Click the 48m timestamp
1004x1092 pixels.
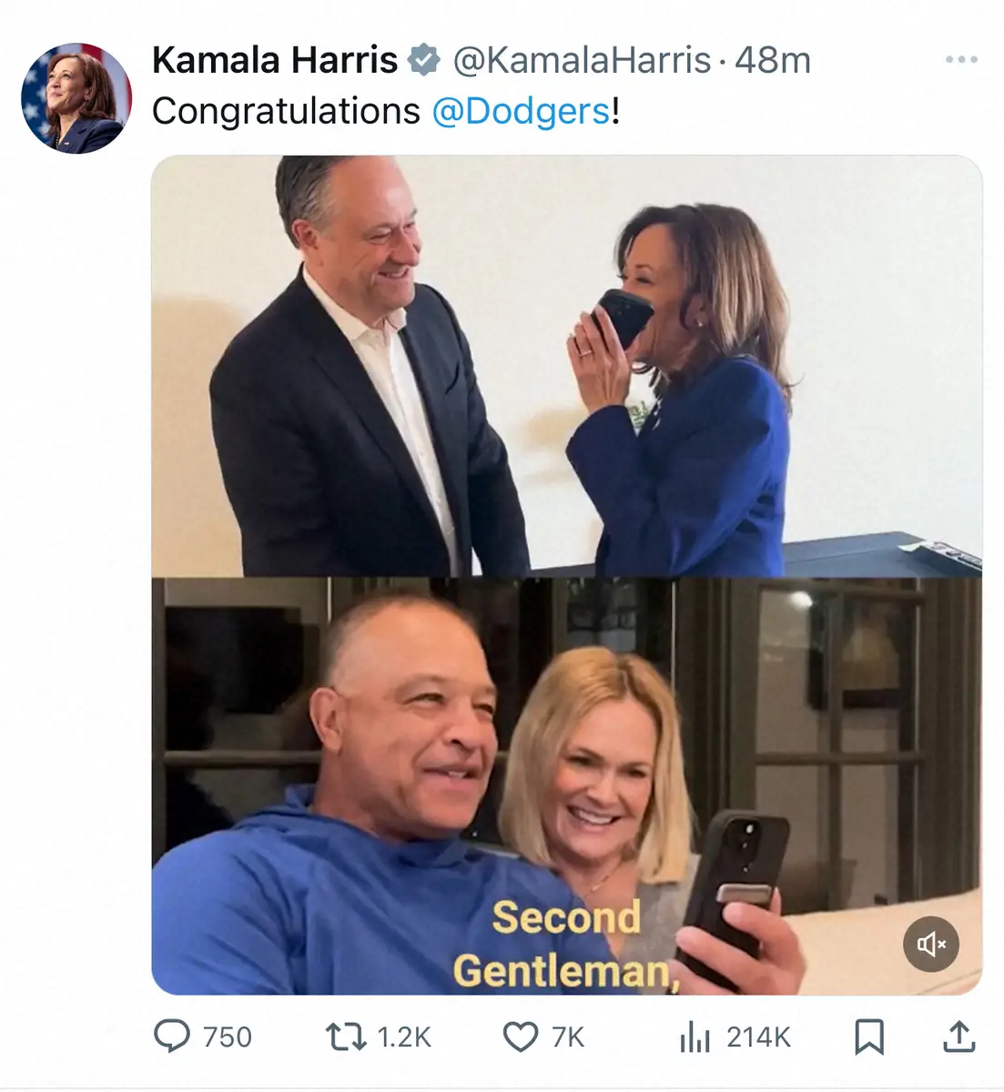tap(773, 61)
